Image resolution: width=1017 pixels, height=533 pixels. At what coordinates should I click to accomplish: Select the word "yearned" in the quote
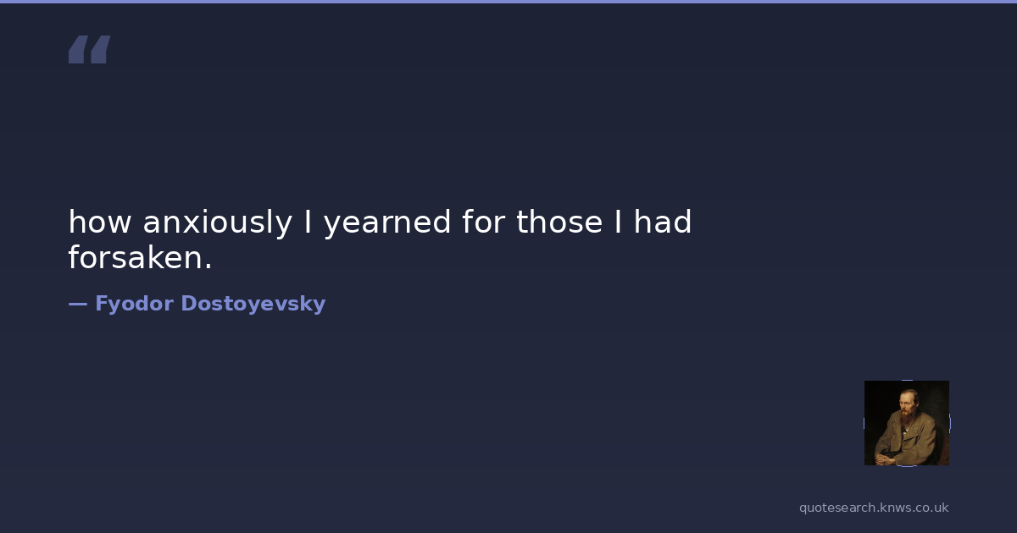(x=387, y=223)
